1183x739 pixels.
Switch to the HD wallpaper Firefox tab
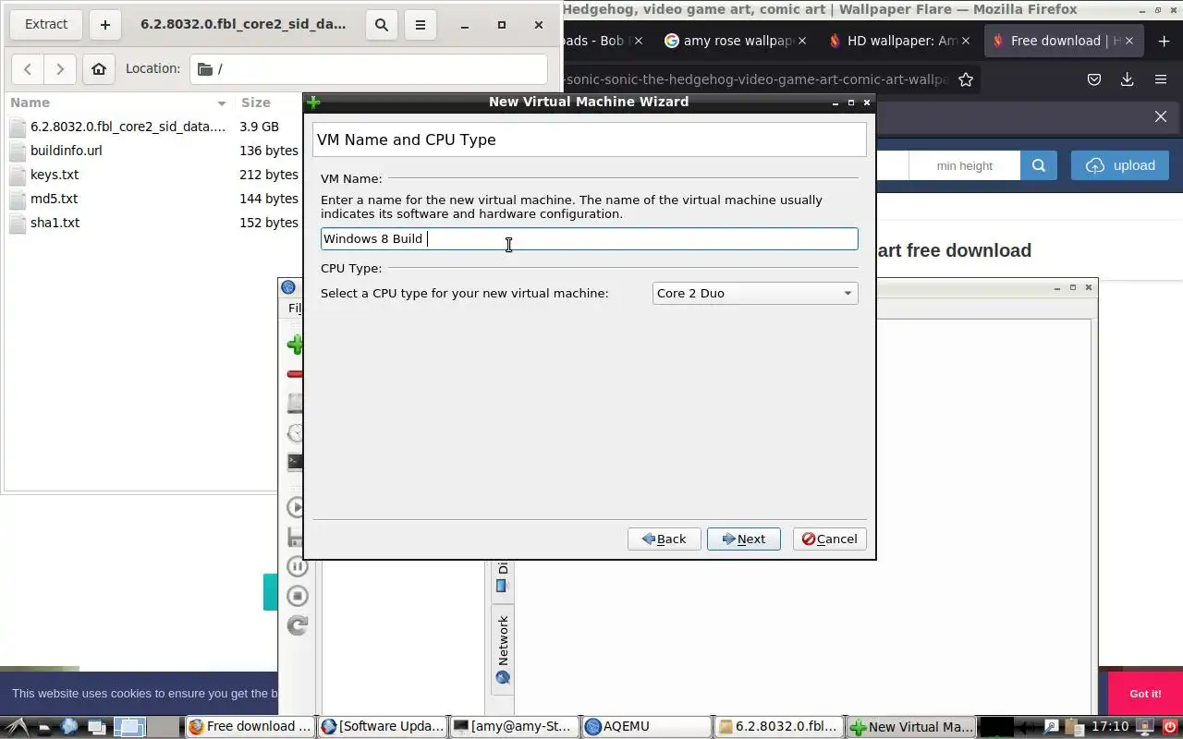click(900, 41)
